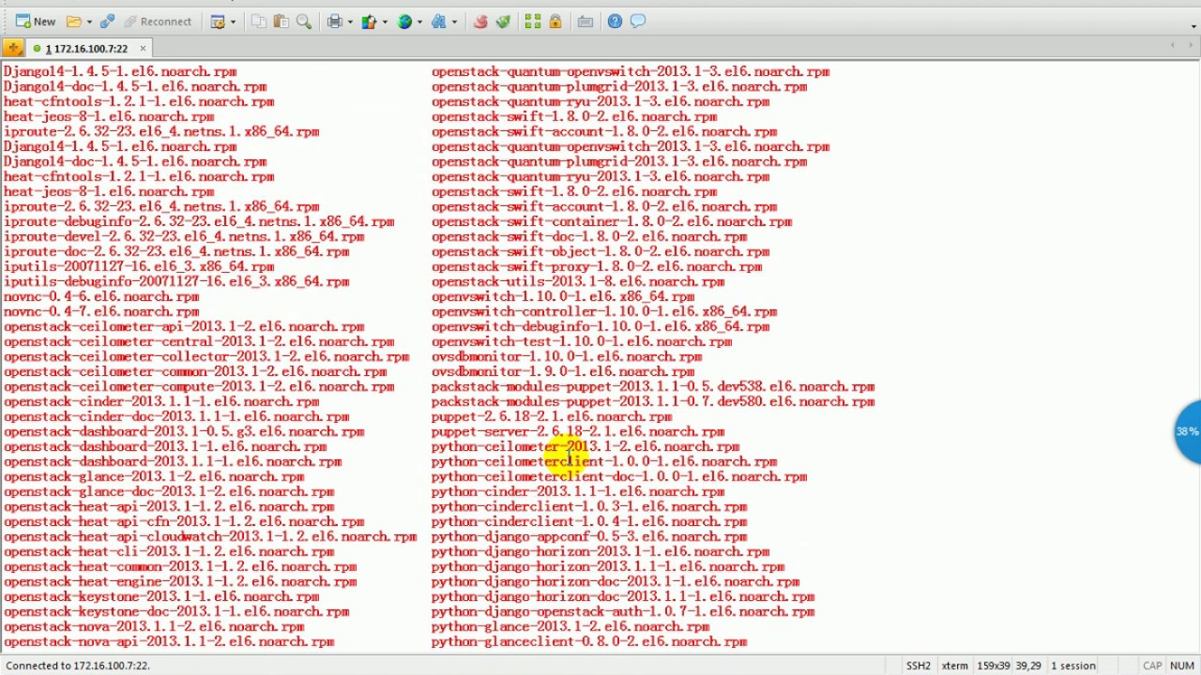Close the 172.16.100.7:22 tab
Image resolution: width=1201 pixels, height=675 pixels.
tap(143, 48)
